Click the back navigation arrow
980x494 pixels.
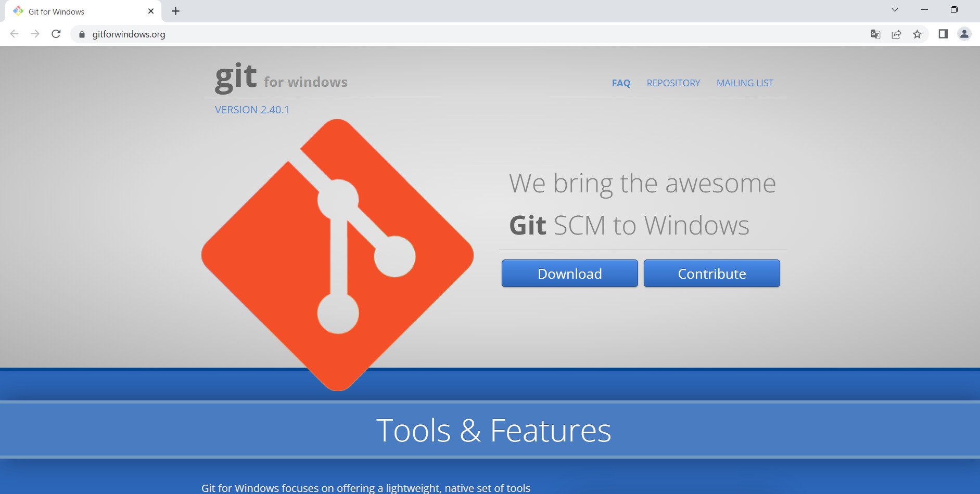click(14, 34)
